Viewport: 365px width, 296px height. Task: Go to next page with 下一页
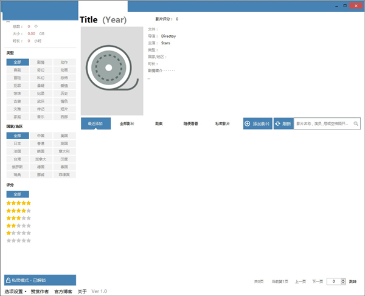pyautogui.click(x=317, y=281)
